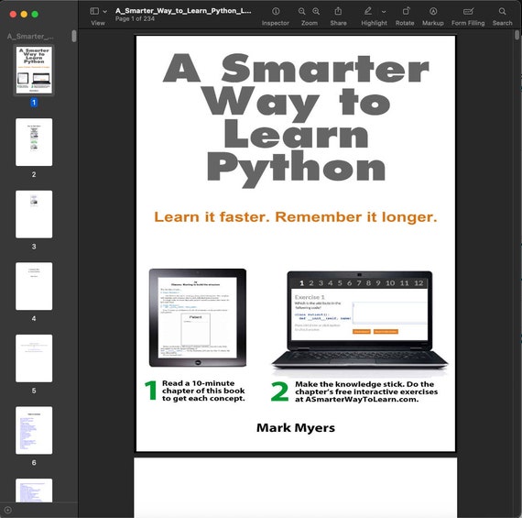Show the Markup toolbar
The width and height of the screenshot is (522, 518).
pos(433,11)
